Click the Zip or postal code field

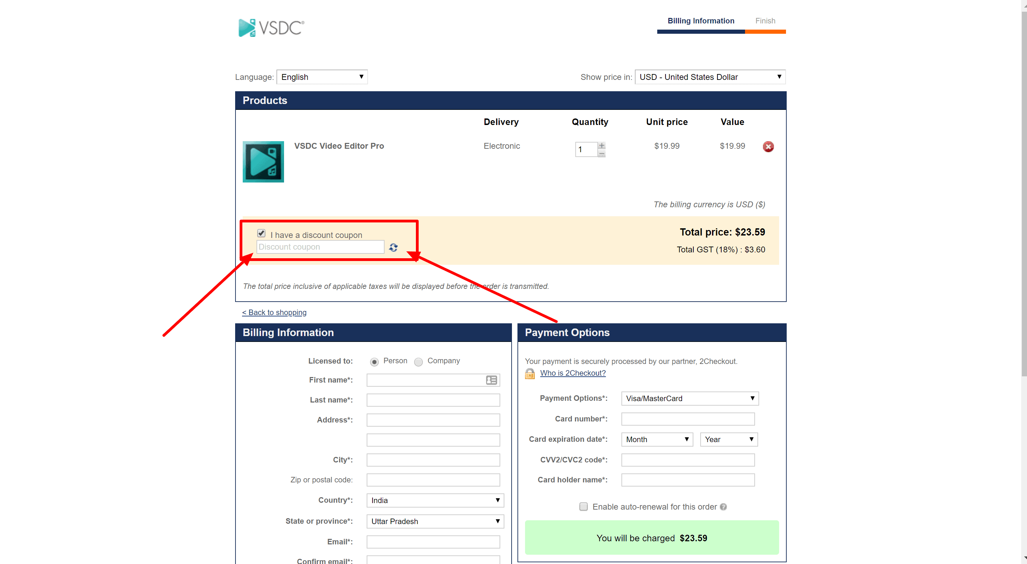point(433,480)
